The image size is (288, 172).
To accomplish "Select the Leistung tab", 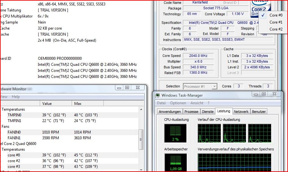I will coord(224,111).
